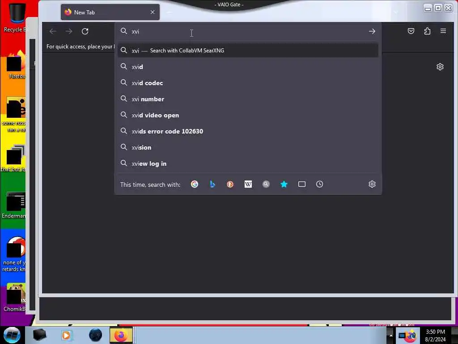The height and width of the screenshot is (344, 458).
Task: Click Firefox taskbar button
Action: point(121,335)
